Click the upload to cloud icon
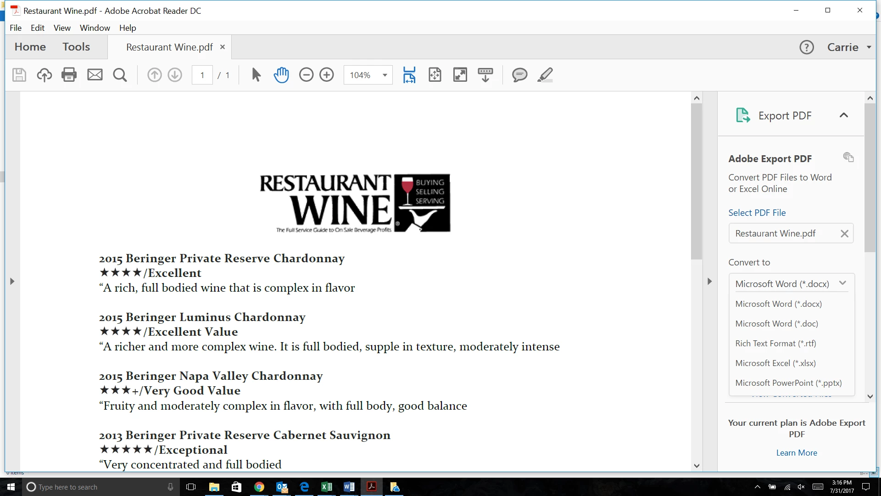The height and width of the screenshot is (496, 881). click(x=44, y=75)
